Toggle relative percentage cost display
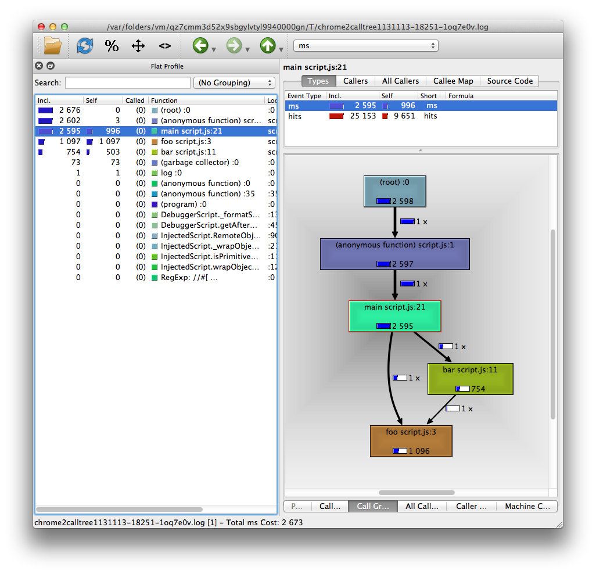Image resolution: width=596 pixels, height=574 pixels. (x=112, y=46)
